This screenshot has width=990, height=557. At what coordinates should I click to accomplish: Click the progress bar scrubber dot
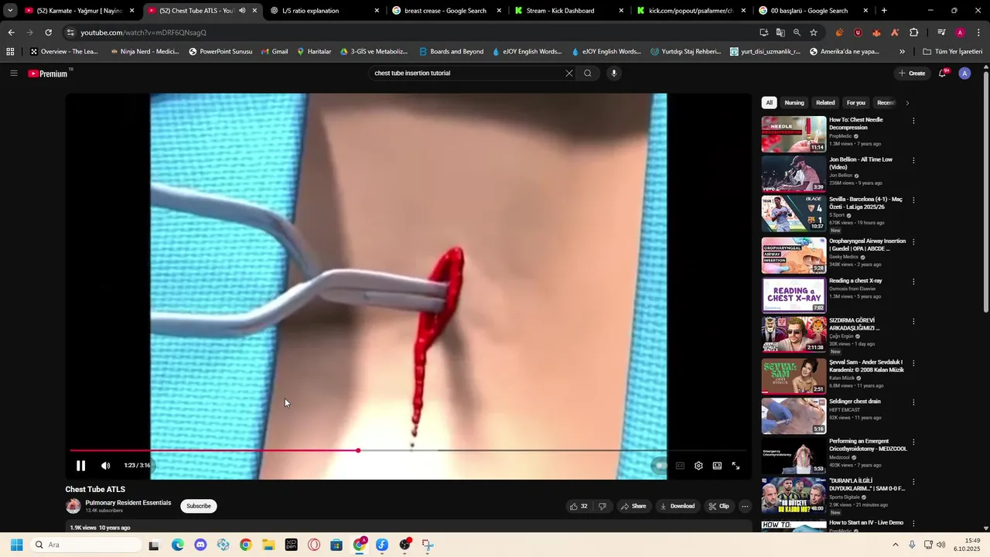click(358, 450)
